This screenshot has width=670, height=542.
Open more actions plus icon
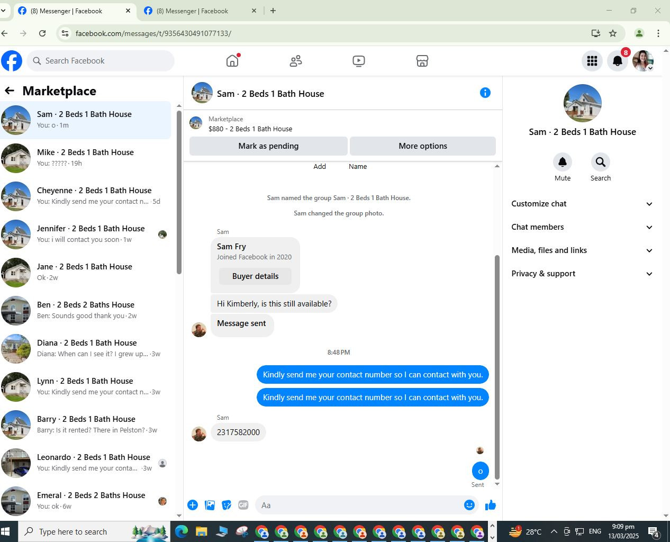click(193, 505)
